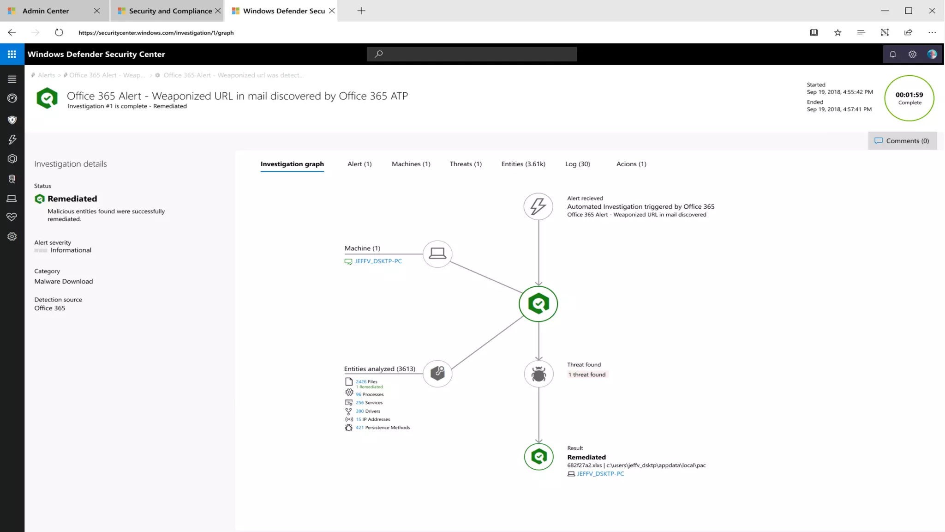Image resolution: width=945 pixels, height=532 pixels.
Task: Open the browser more options ellipsis
Action: coord(932,32)
